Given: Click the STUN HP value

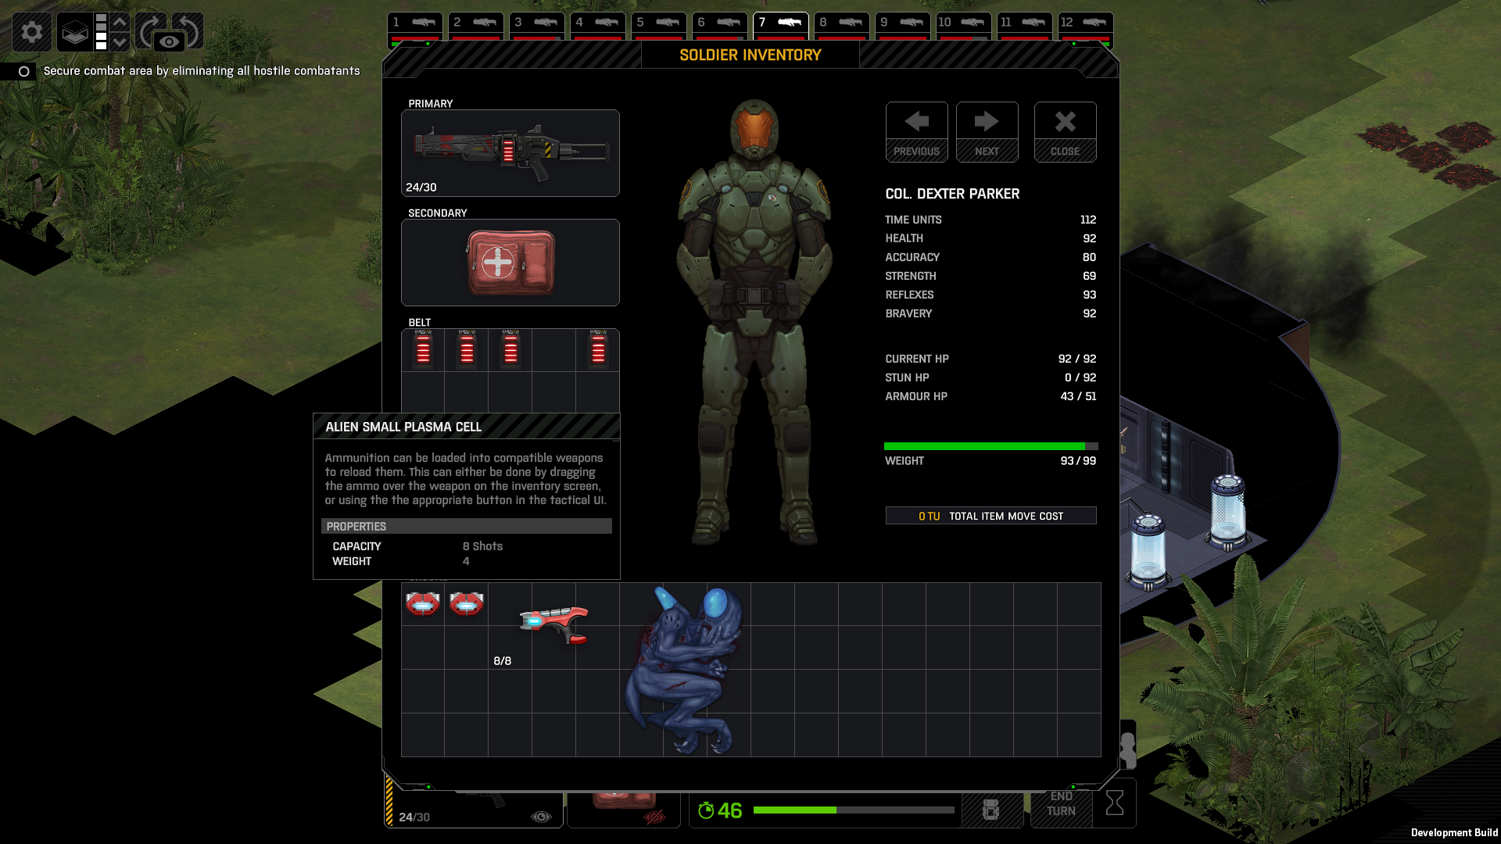Looking at the screenshot, I should (1080, 377).
